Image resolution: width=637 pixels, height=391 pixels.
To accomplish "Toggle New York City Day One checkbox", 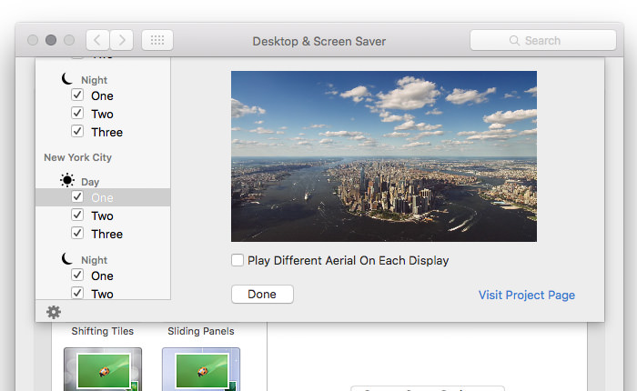I will coord(77,197).
